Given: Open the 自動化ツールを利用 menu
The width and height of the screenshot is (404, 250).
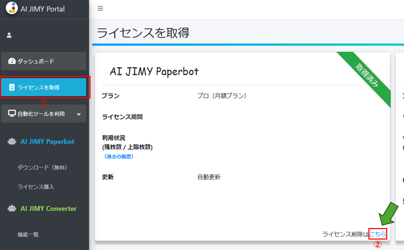Looking at the screenshot, I should [43, 113].
